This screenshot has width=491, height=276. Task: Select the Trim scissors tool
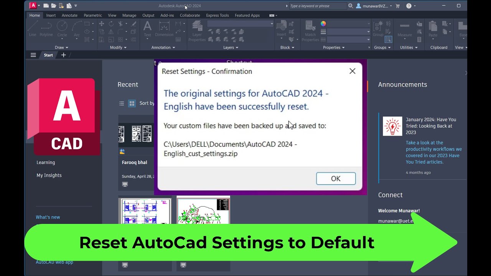pyautogui.click(x=121, y=24)
